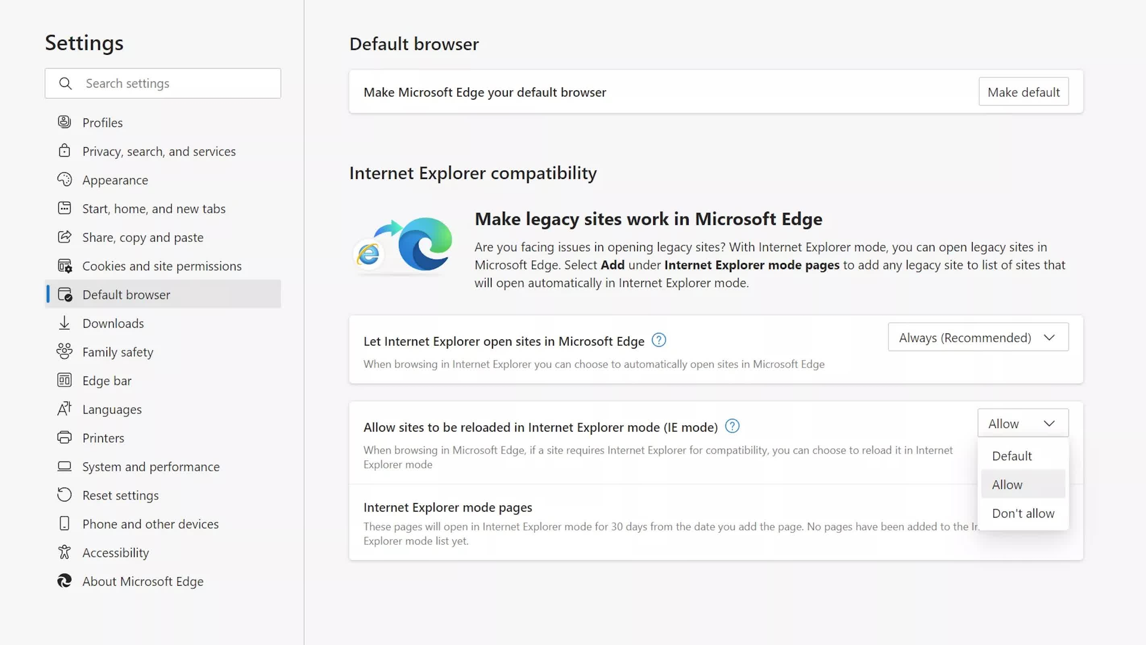Image resolution: width=1146 pixels, height=645 pixels.
Task: Open Reset settings page
Action: pos(120,495)
